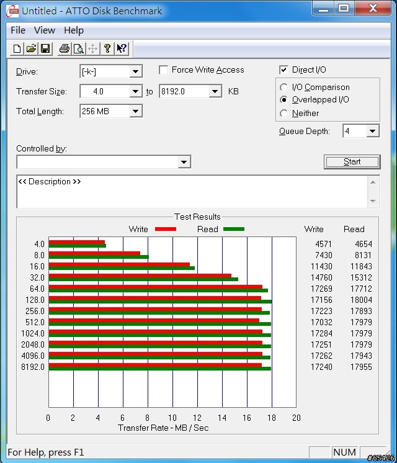Expand the Transfer Size minimum 4.0 dropdown
Image resolution: width=397 pixels, height=463 pixels.
click(135, 91)
